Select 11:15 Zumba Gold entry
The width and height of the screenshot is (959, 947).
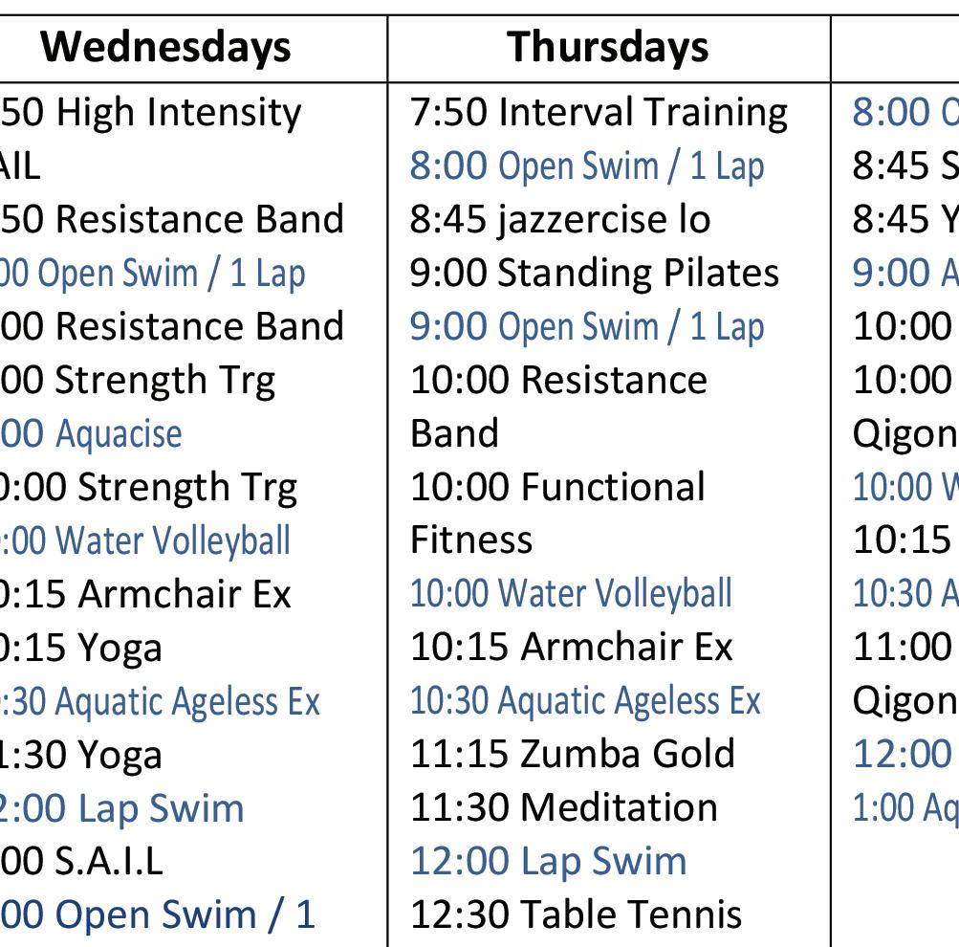573,755
